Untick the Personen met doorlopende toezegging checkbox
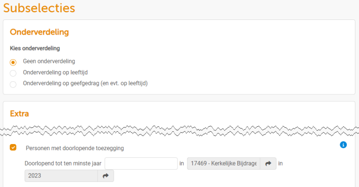The height and width of the screenshot is (187, 359). (13, 148)
